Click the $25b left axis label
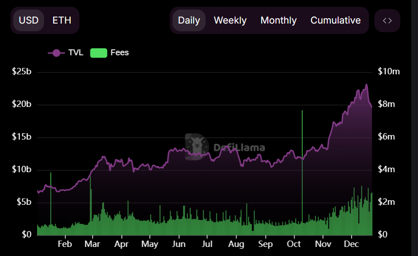The width and height of the screenshot is (418, 256). click(21, 71)
